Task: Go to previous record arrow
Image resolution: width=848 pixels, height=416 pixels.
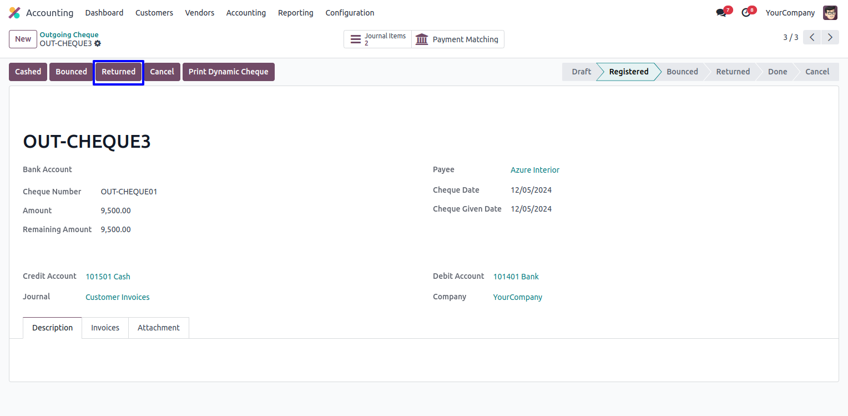Action: coord(812,38)
